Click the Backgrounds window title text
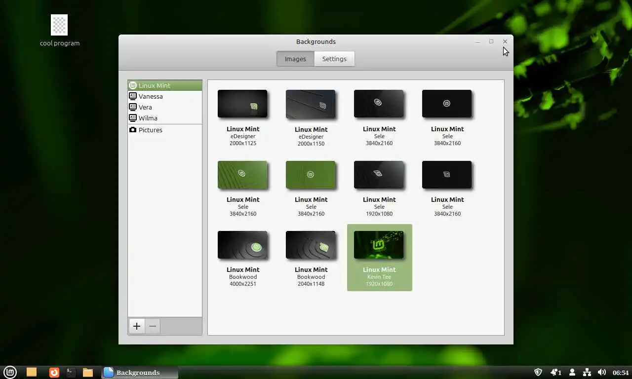The image size is (632, 379). (316, 42)
